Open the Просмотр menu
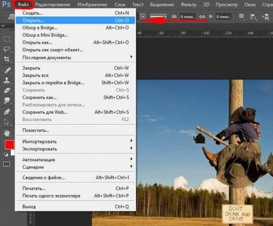This screenshot has width=273, height=226. [x=226, y=5]
